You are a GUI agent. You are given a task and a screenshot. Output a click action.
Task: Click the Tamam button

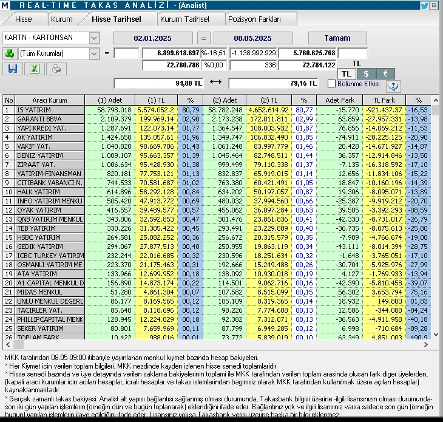coord(337,38)
